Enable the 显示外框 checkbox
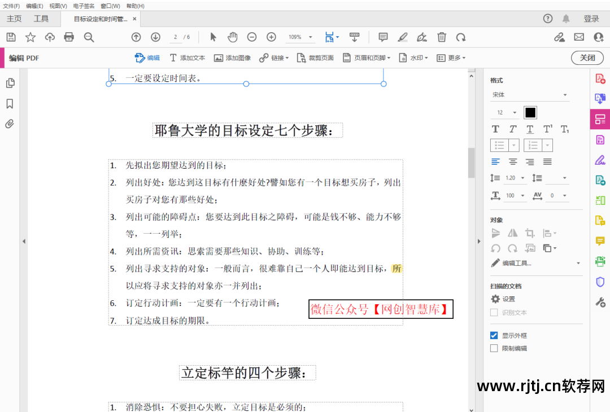This screenshot has width=610, height=412. click(494, 335)
